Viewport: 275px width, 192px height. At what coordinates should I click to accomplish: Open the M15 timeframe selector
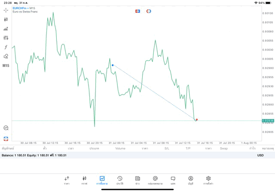[6, 66]
